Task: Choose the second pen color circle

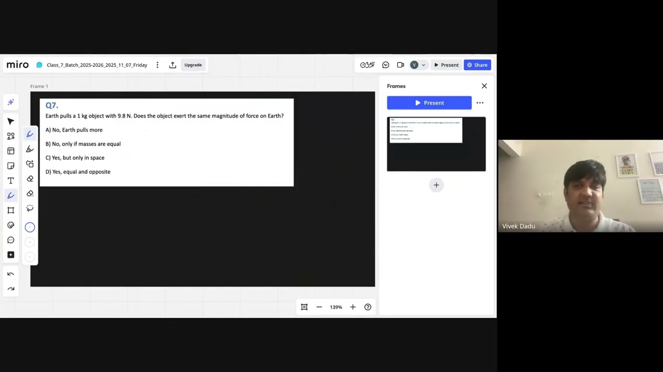Action: [x=30, y=242]
